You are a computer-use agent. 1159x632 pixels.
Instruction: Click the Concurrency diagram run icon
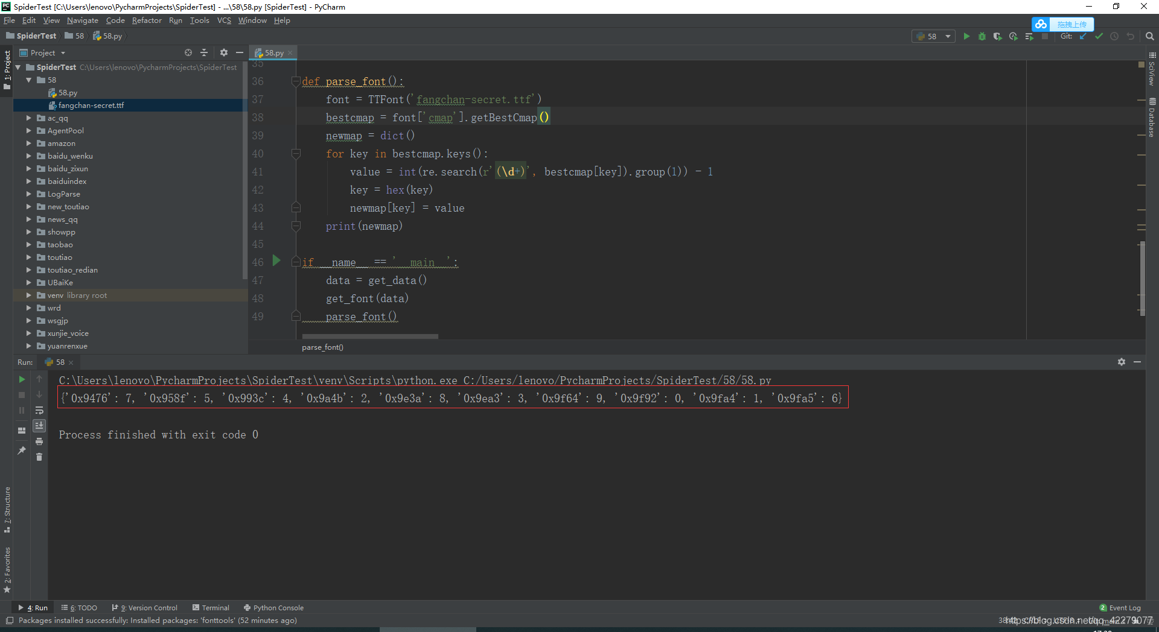[1029, 36]
